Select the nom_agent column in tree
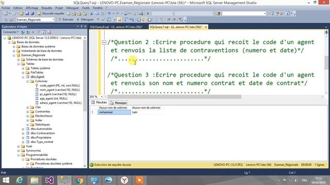The image size is (330, 185). pyautogui.click(x=60, y=90)
